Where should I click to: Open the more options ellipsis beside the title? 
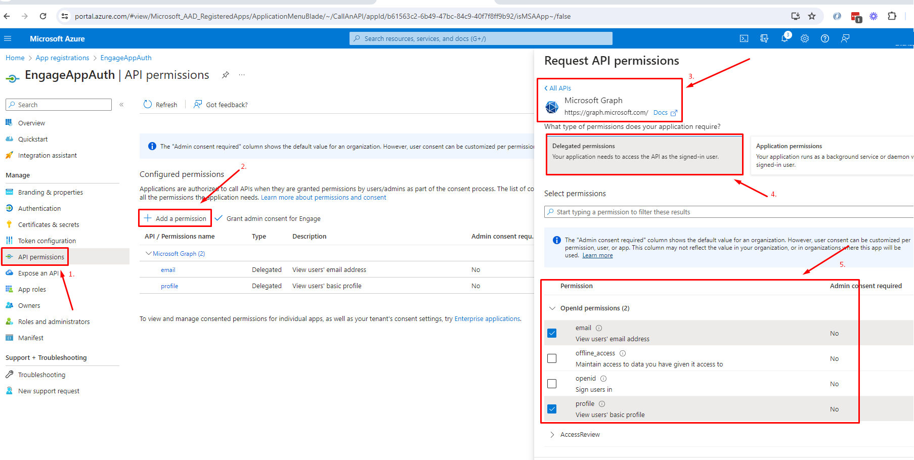242,75
